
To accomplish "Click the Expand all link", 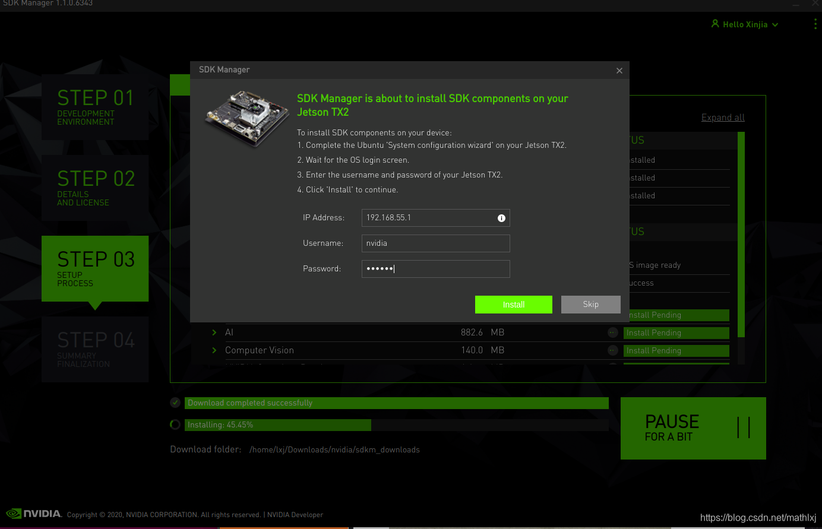I will tap(723, 118).
